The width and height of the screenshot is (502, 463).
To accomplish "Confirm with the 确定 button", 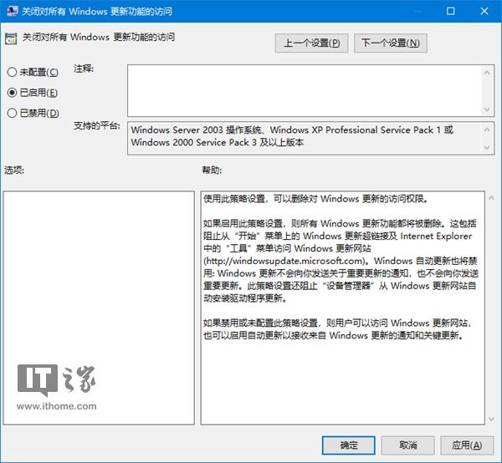I will coord(349,445).
